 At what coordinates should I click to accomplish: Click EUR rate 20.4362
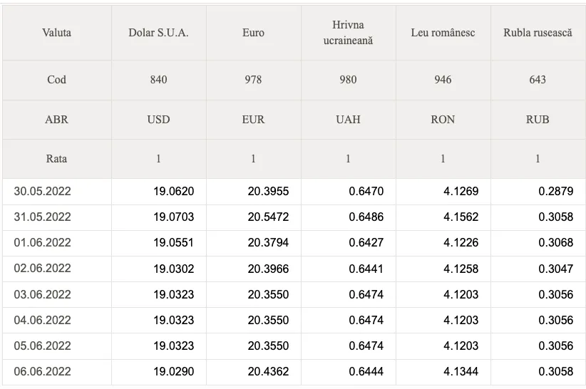[x=268, y=372]
